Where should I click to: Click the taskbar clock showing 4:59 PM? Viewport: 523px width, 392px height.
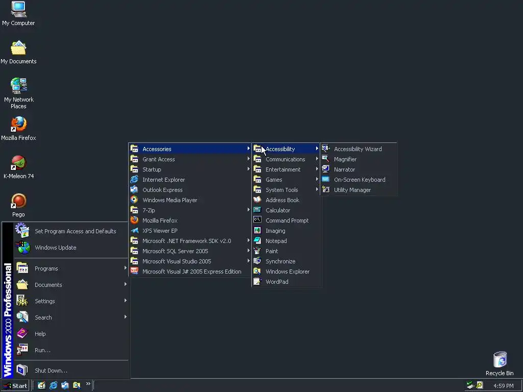pos(503,386)
